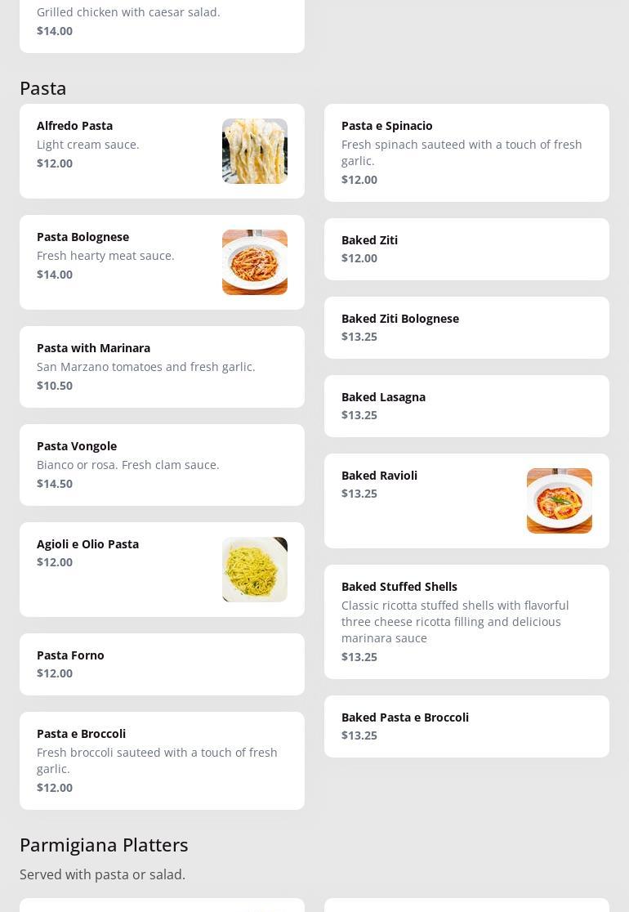Click the Alfredo Pasta food photo
The image size is (629, 912).
tap(254, 151)
